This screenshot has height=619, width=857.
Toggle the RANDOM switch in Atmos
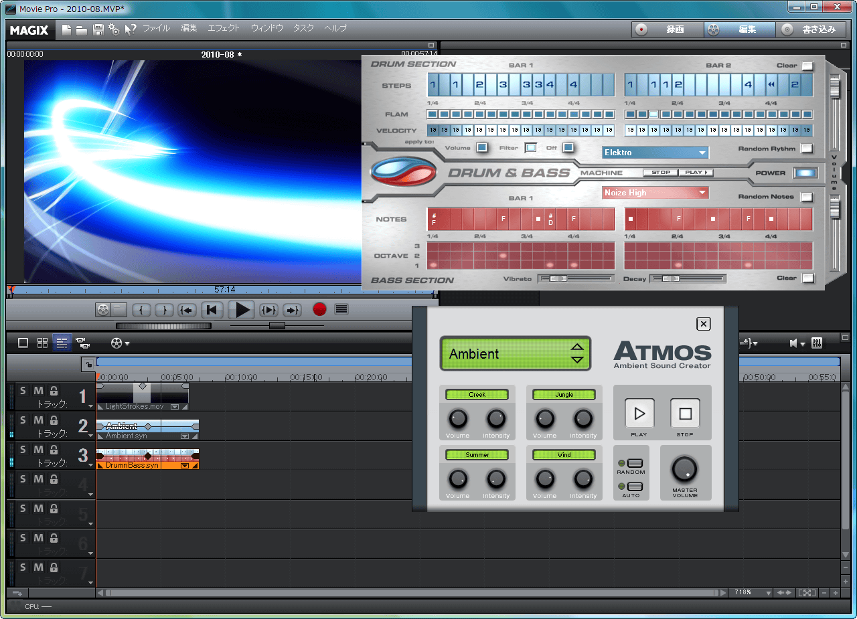pos(635,463)
